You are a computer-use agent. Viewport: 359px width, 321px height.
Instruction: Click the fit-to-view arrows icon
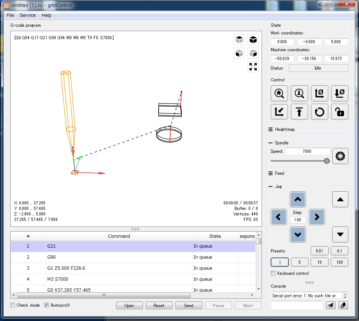pyautogui.click(x=253, y=67)
